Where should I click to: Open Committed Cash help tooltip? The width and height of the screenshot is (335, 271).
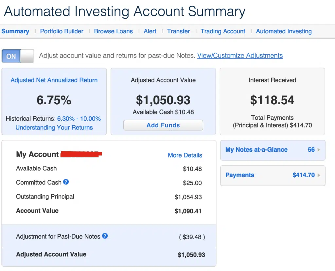point(66,182)
